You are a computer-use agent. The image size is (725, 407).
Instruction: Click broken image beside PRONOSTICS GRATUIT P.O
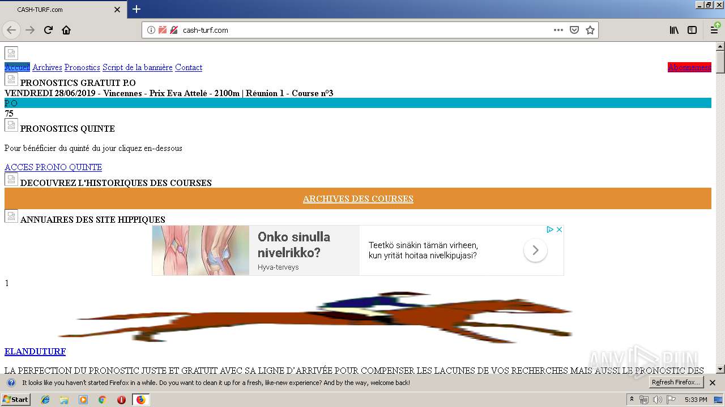[11, 80]
